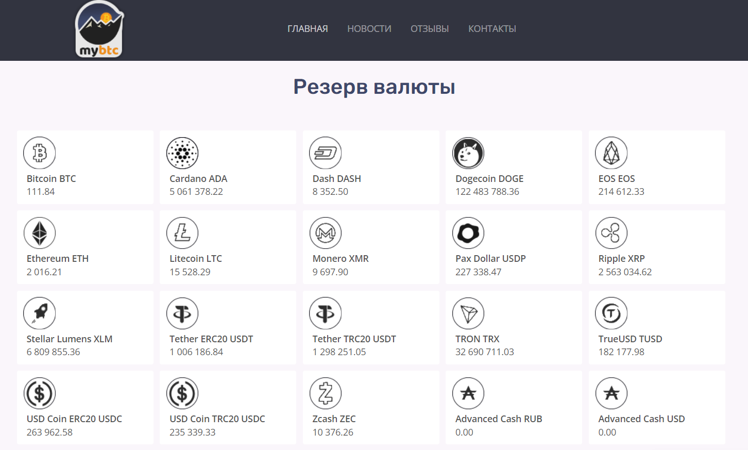Click the "Zcash ZEC" label
This screenshot has height=450, width=748.
point(334,419)
